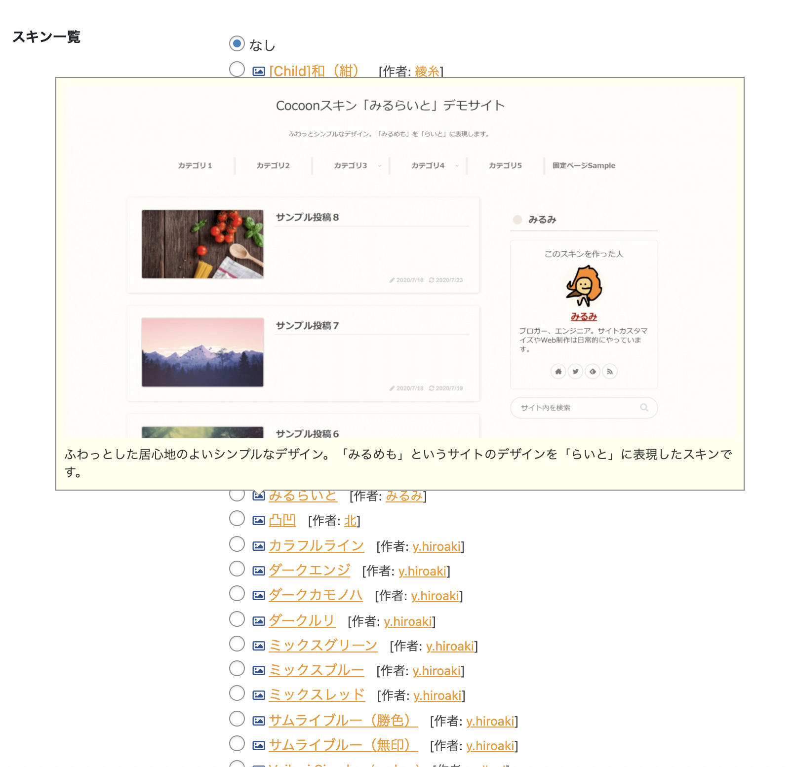Select the なし radio button

coord(237,43)
